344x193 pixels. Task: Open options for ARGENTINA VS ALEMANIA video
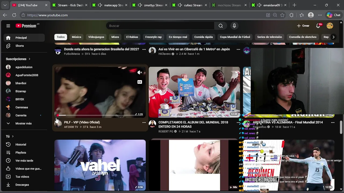[x=333, y=123]
